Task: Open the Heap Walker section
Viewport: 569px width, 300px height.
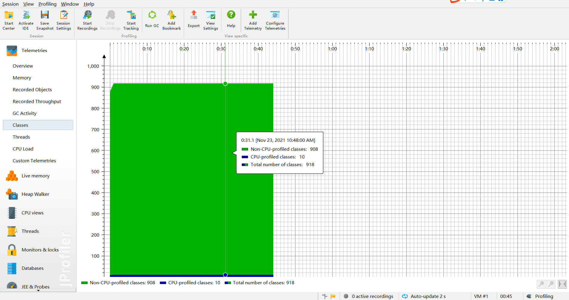Action: click(x=28, y=194)
